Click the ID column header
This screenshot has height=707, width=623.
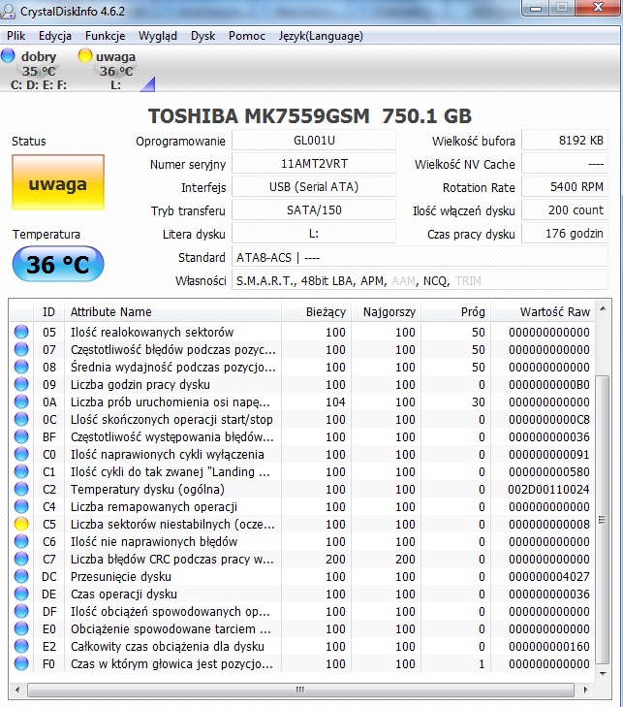click(48, 311)
